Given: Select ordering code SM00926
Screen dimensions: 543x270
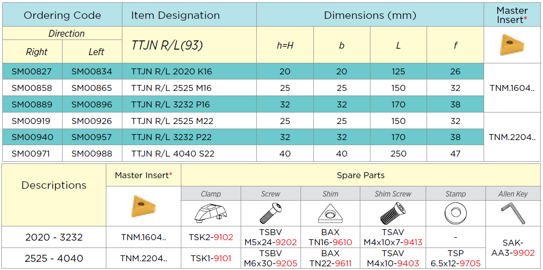Looking at the screenshot, I should click(x=92, y=121).
